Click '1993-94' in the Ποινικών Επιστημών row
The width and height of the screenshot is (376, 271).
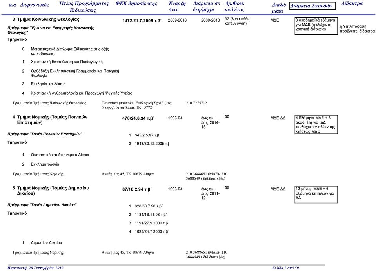(175, 118)
